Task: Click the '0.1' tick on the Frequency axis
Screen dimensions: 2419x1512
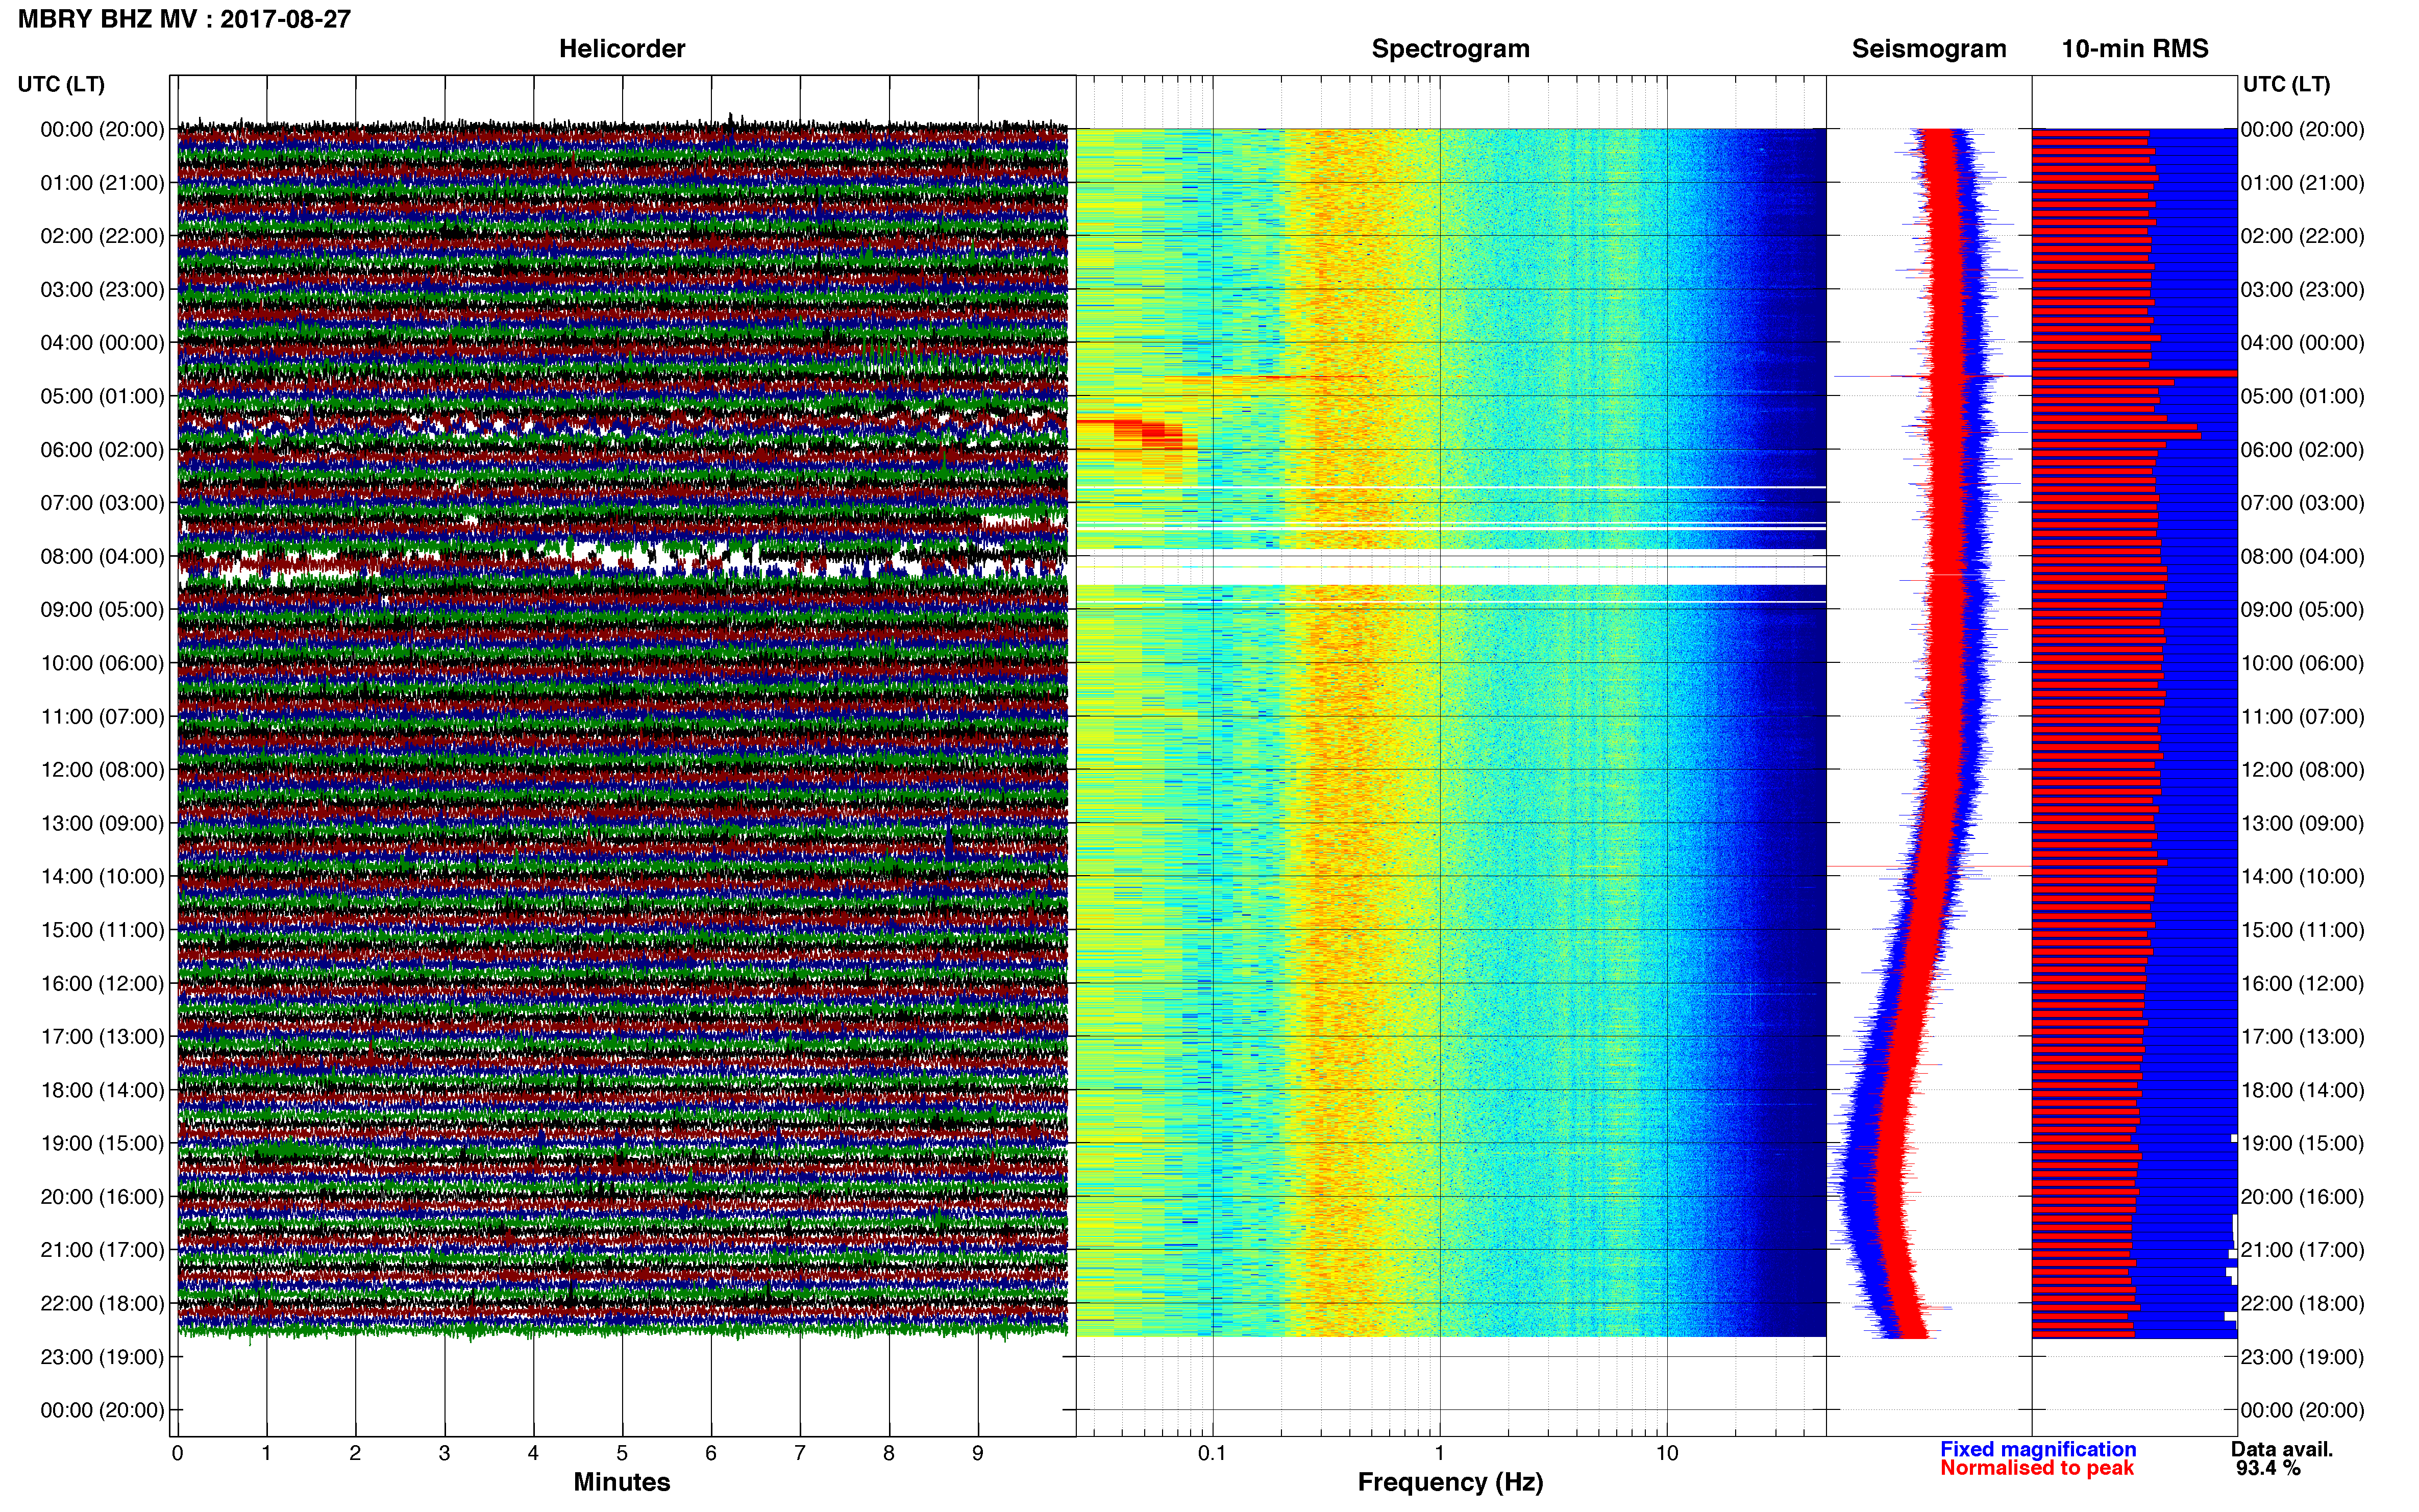Action: [x=1212, y=1453]
